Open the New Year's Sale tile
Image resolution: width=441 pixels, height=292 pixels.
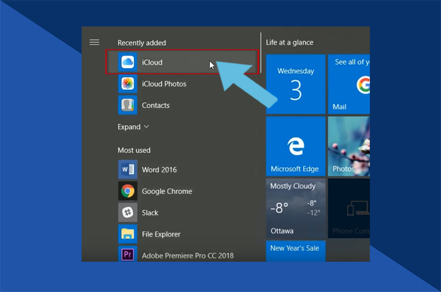point(295,251)
